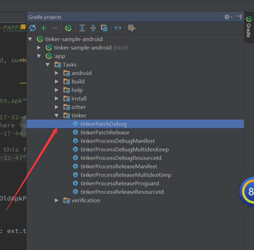Click the Gradle projects panel title
Screen dimensions: 254x250
[45, 17]
